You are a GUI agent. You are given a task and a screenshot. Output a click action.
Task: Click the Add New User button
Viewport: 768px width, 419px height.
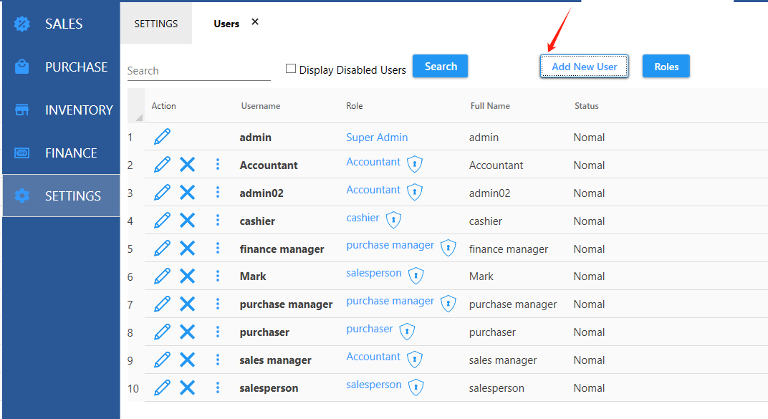pos(584,67)
